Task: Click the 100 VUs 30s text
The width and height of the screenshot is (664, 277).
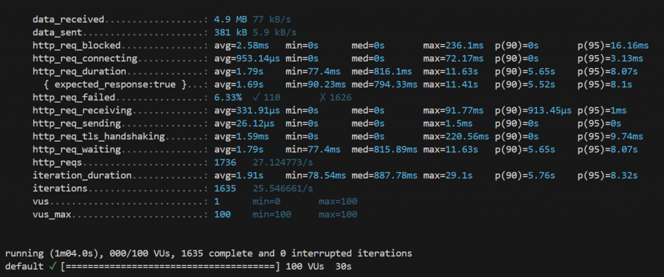Action: [324, 266]
